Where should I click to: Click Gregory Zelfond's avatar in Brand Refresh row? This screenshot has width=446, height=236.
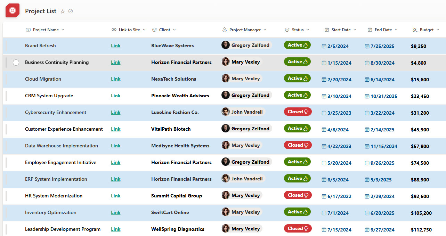click(226, 45)
